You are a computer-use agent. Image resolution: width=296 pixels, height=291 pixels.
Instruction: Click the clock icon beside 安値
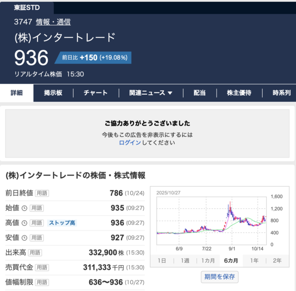pyautogui.click(x=24, y=237)
